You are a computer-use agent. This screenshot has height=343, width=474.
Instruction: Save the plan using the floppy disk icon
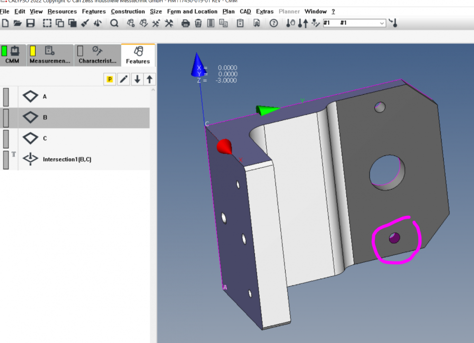tap(30, 23)
